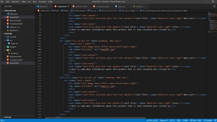Click CRLF line ending status
This screenshot has height=122, width=217.
pyautogui.click(x=179, y=121)
